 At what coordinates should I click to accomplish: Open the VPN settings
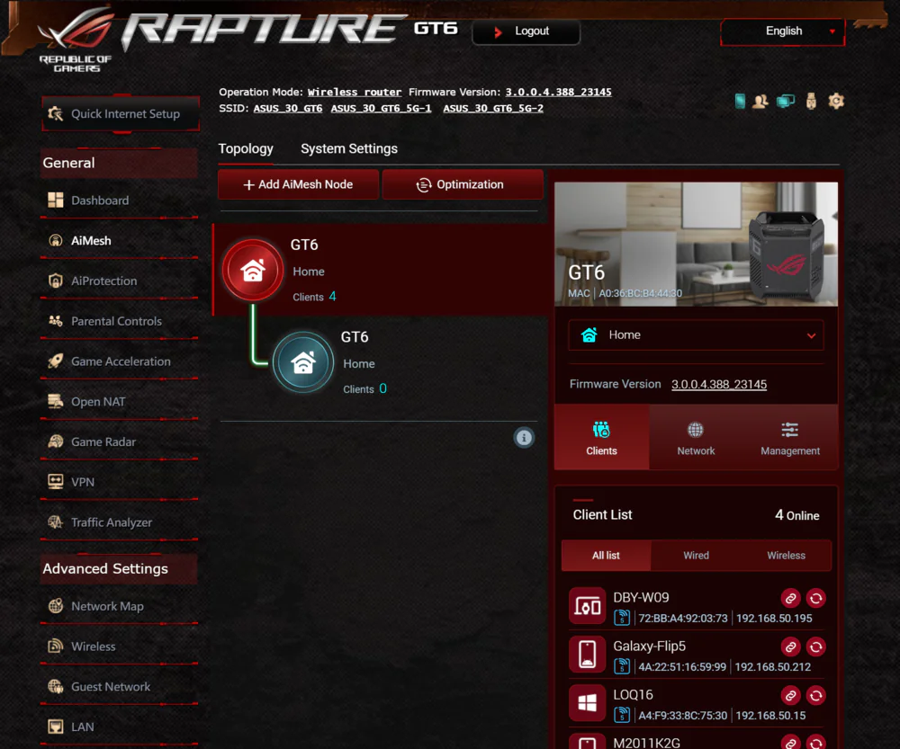click(120, 482)
